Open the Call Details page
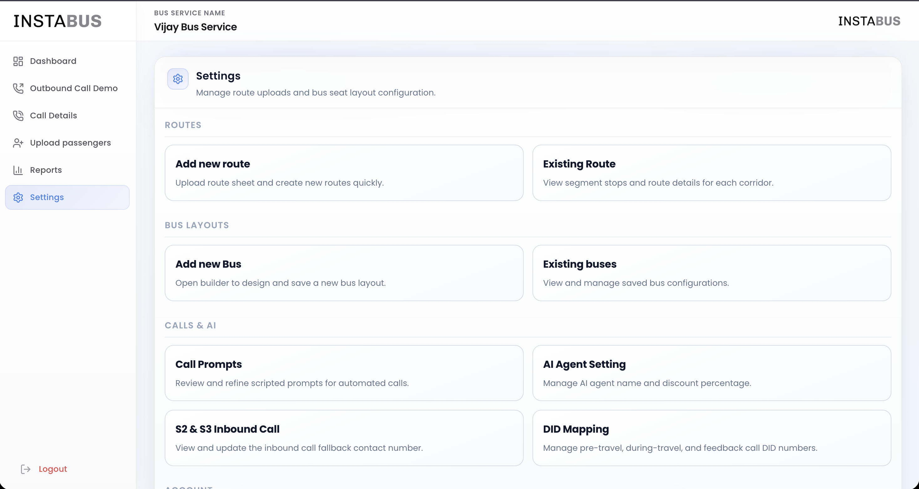This screenshot has height=489, width=919. 67,116
